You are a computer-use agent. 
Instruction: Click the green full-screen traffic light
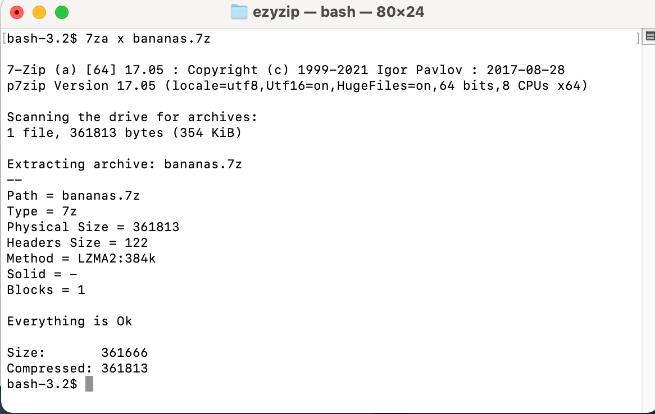coord(61,11)
